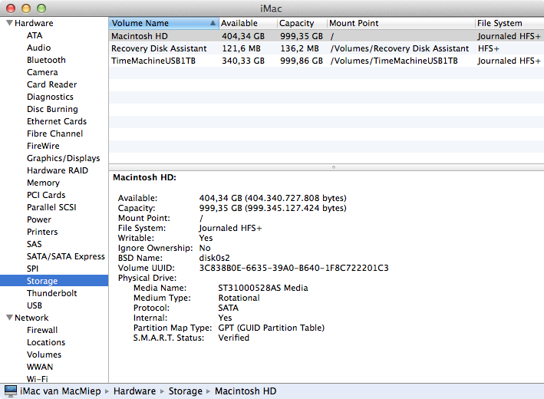Click the Rotational medium type value
This screenshot has height=399, width=544.
coord(239,298)
